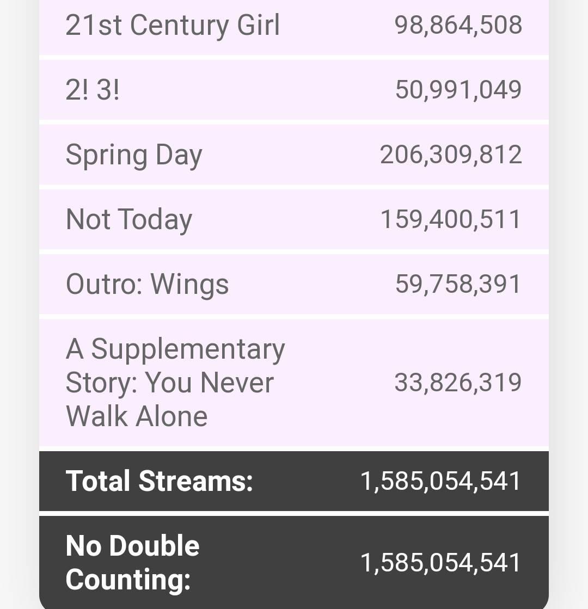Click the Total Streams label
Screen dimensions: 588x609
159,481
